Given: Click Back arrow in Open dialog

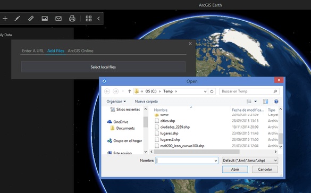Looking at the screenshot, I should (107, 91).
